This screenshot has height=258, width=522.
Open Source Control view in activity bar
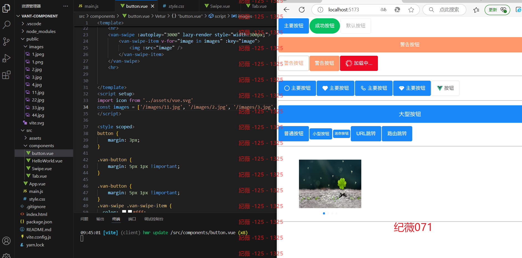pyautogui.click(x=6, y=42)
